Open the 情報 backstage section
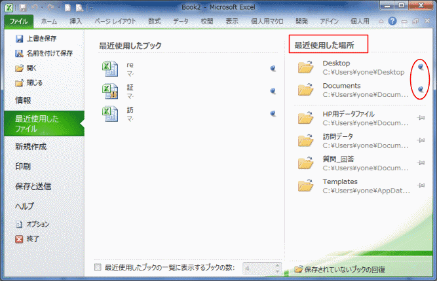The width and height of the screenshot is (437, 281). (23, 100)
